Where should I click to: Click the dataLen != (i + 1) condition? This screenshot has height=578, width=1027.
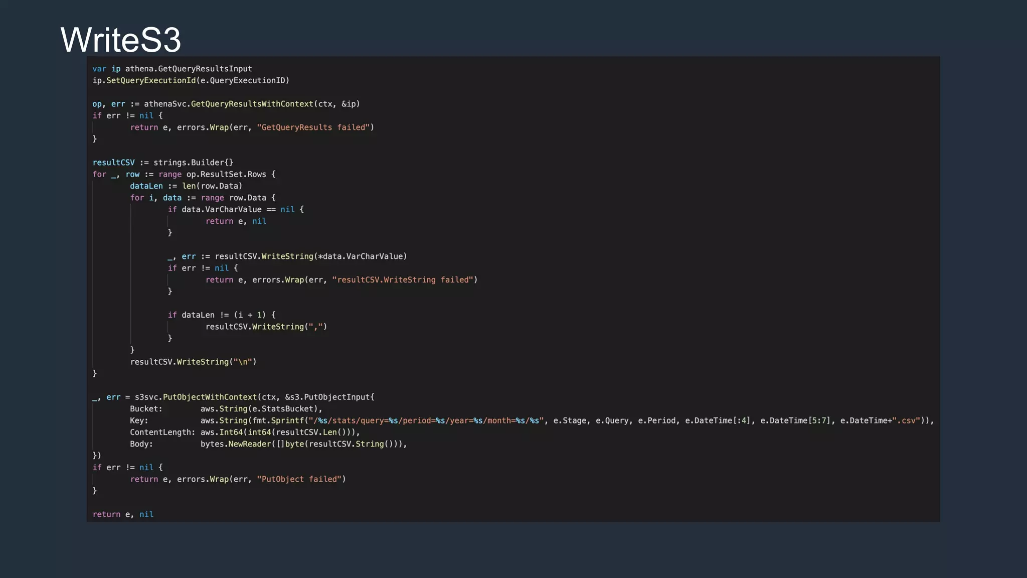pyautogui.click(x=223, y=315)
